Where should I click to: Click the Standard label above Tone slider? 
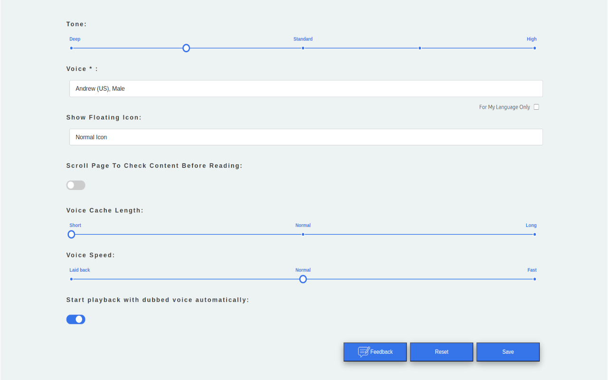click(x=303, y=39)
